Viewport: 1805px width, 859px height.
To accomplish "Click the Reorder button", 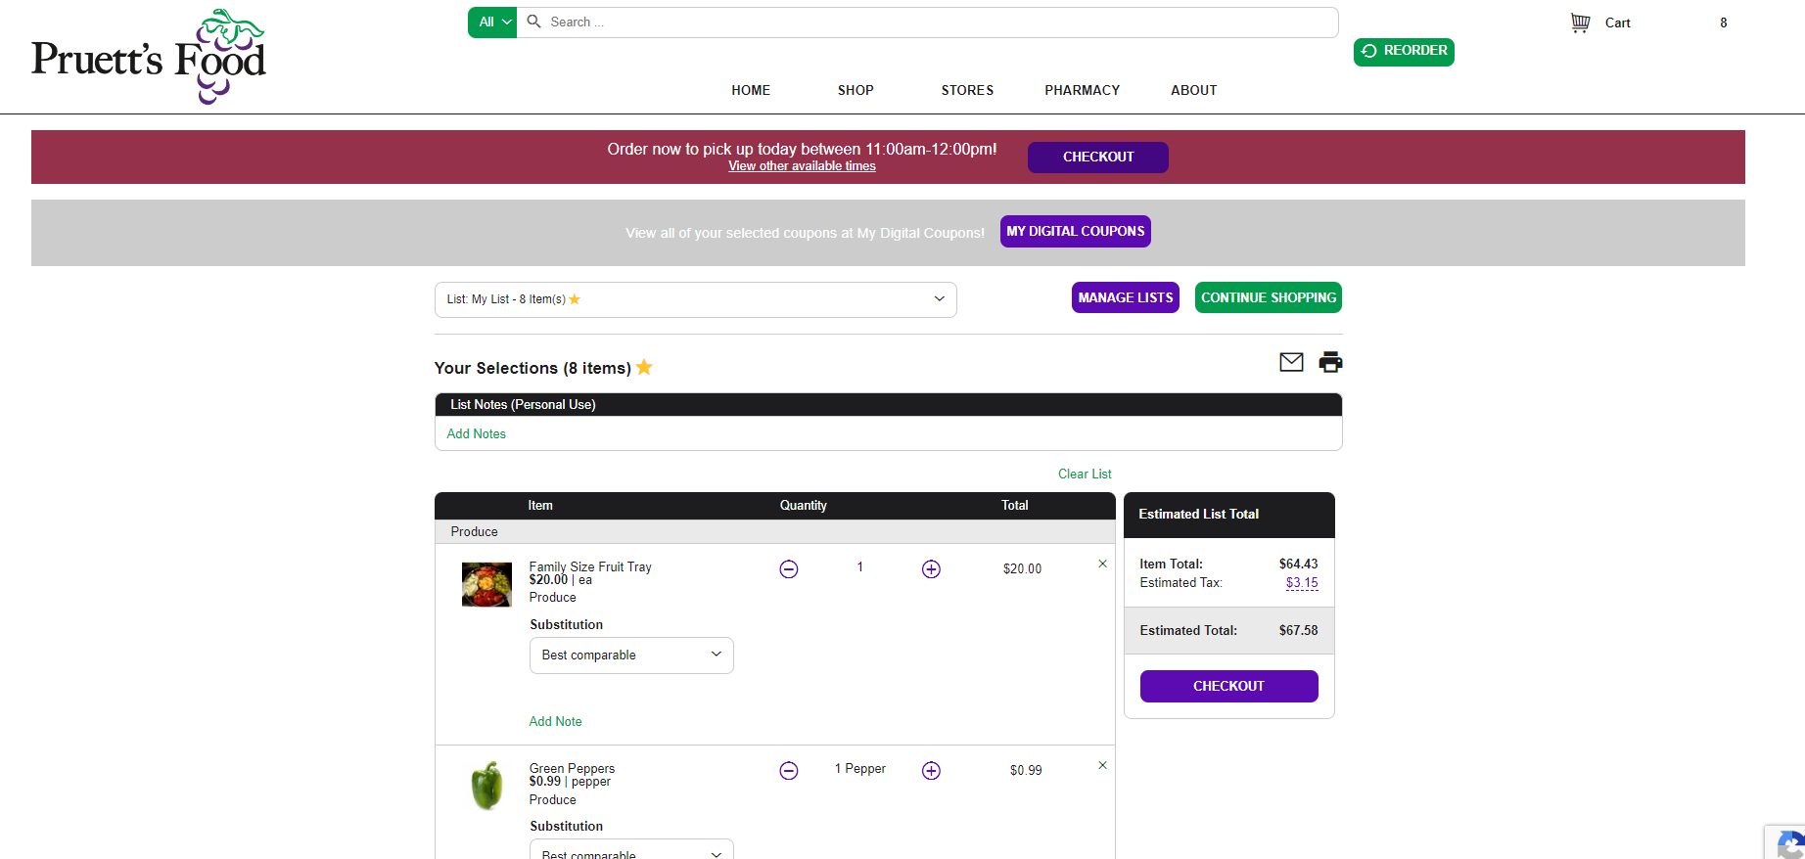I will click(1404, 51).
